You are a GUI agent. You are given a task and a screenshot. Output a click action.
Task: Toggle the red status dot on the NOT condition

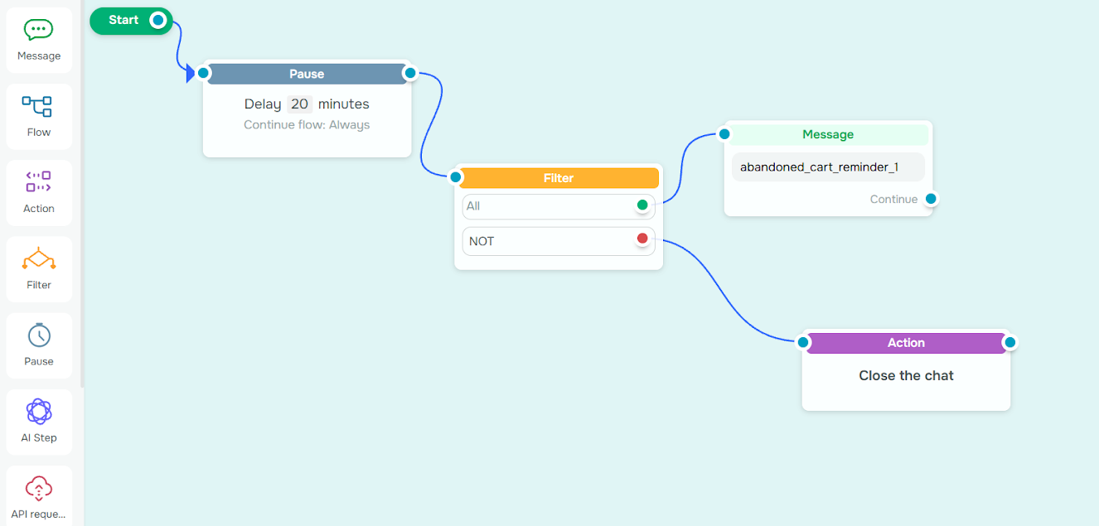pyautogui.click(x=642, y=240)
